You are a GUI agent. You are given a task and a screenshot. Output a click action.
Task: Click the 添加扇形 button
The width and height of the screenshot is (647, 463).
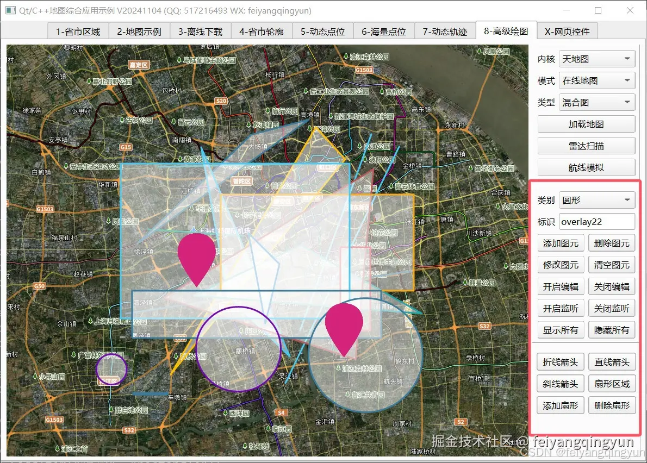coord(561,406)
